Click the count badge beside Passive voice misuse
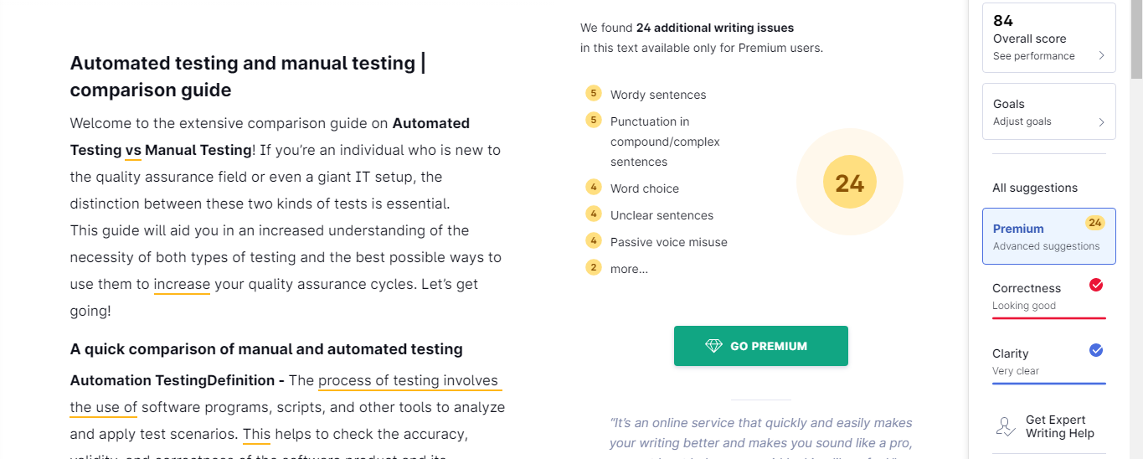Viewport: 1143px width, 459px height. (594, 240)
